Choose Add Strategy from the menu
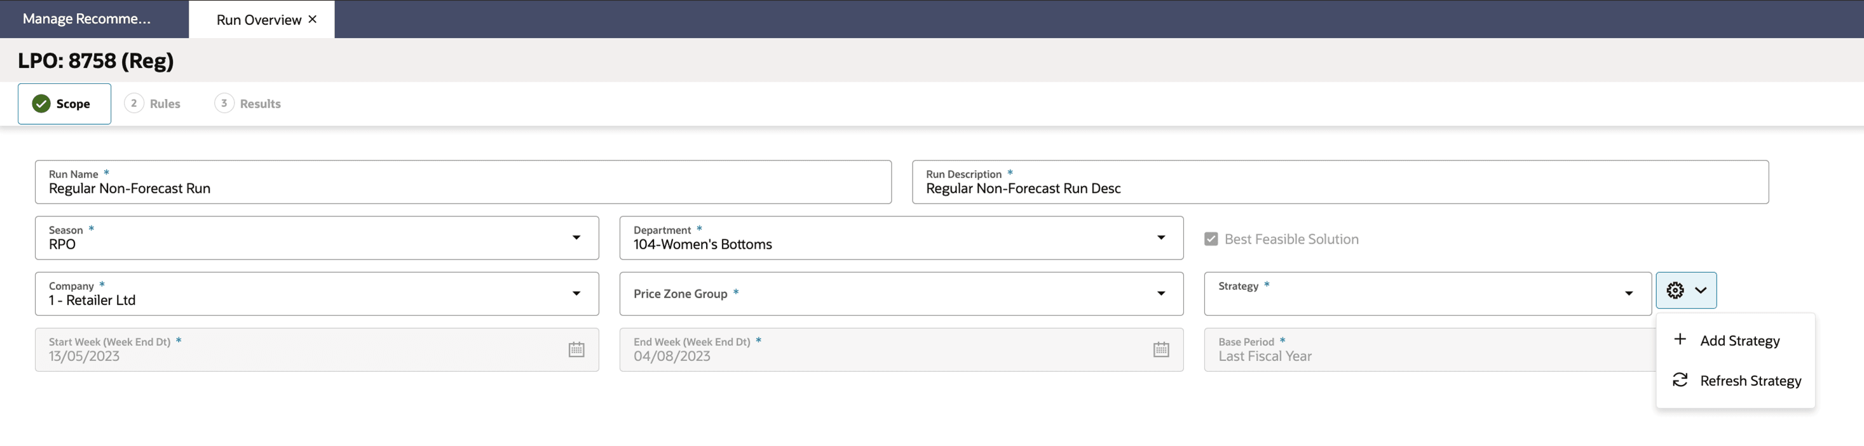 pos(1735,340)
